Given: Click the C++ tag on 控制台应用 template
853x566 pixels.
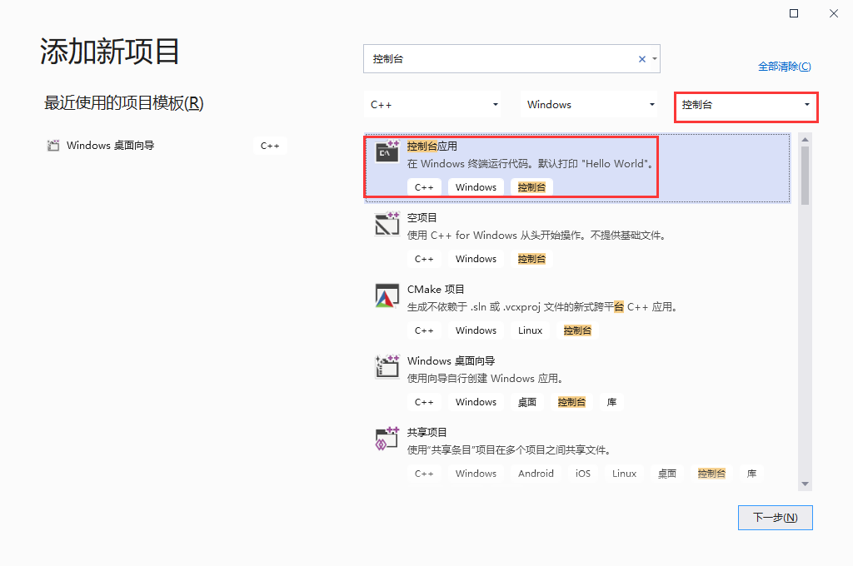Looking at the screenshot, I should (424, 186).
